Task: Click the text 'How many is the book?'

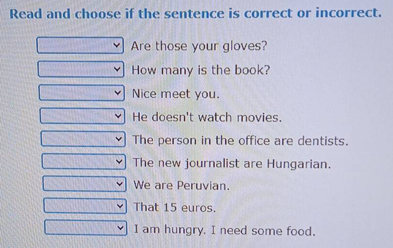Action: click(x=201, y=70)
